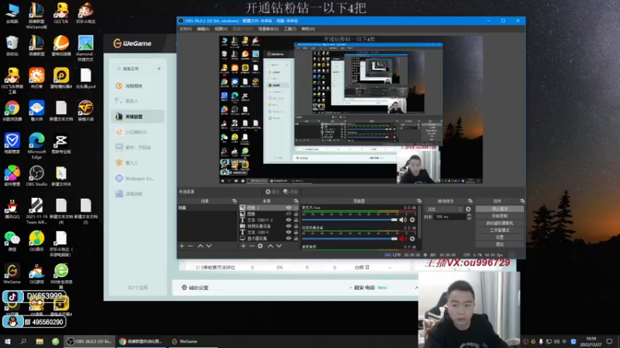Image resolution: width=620 pixels, height=348 pixels.
Task: Move the scene down in the scenes list
Action: click(208, 246)
